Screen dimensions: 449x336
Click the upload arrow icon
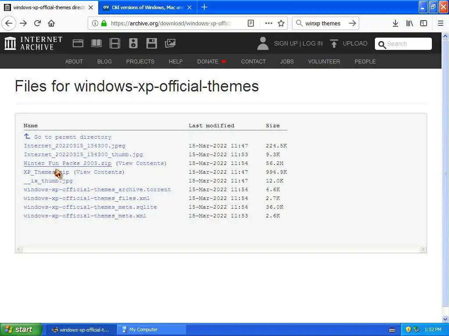pos(334,43)
